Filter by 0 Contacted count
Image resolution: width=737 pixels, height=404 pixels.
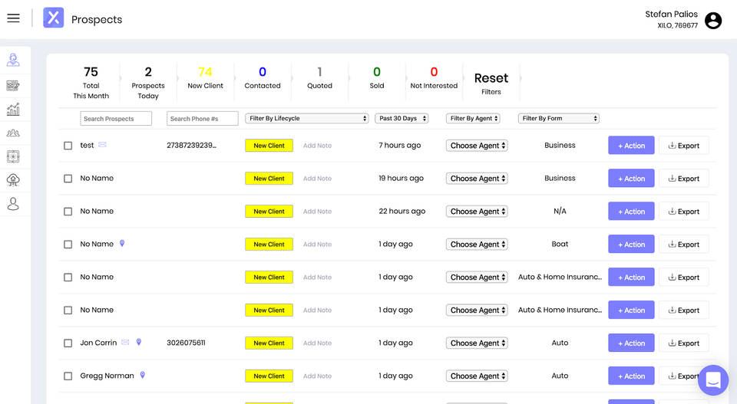[263, 77]
